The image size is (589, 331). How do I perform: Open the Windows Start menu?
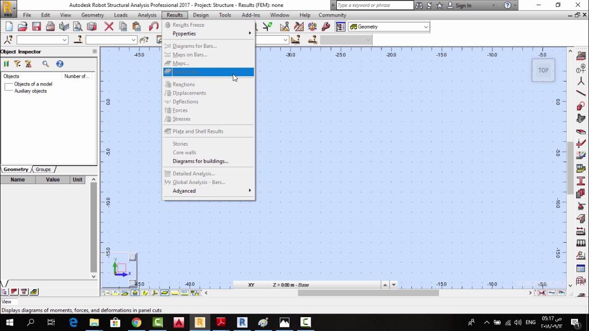coord(10,322)
